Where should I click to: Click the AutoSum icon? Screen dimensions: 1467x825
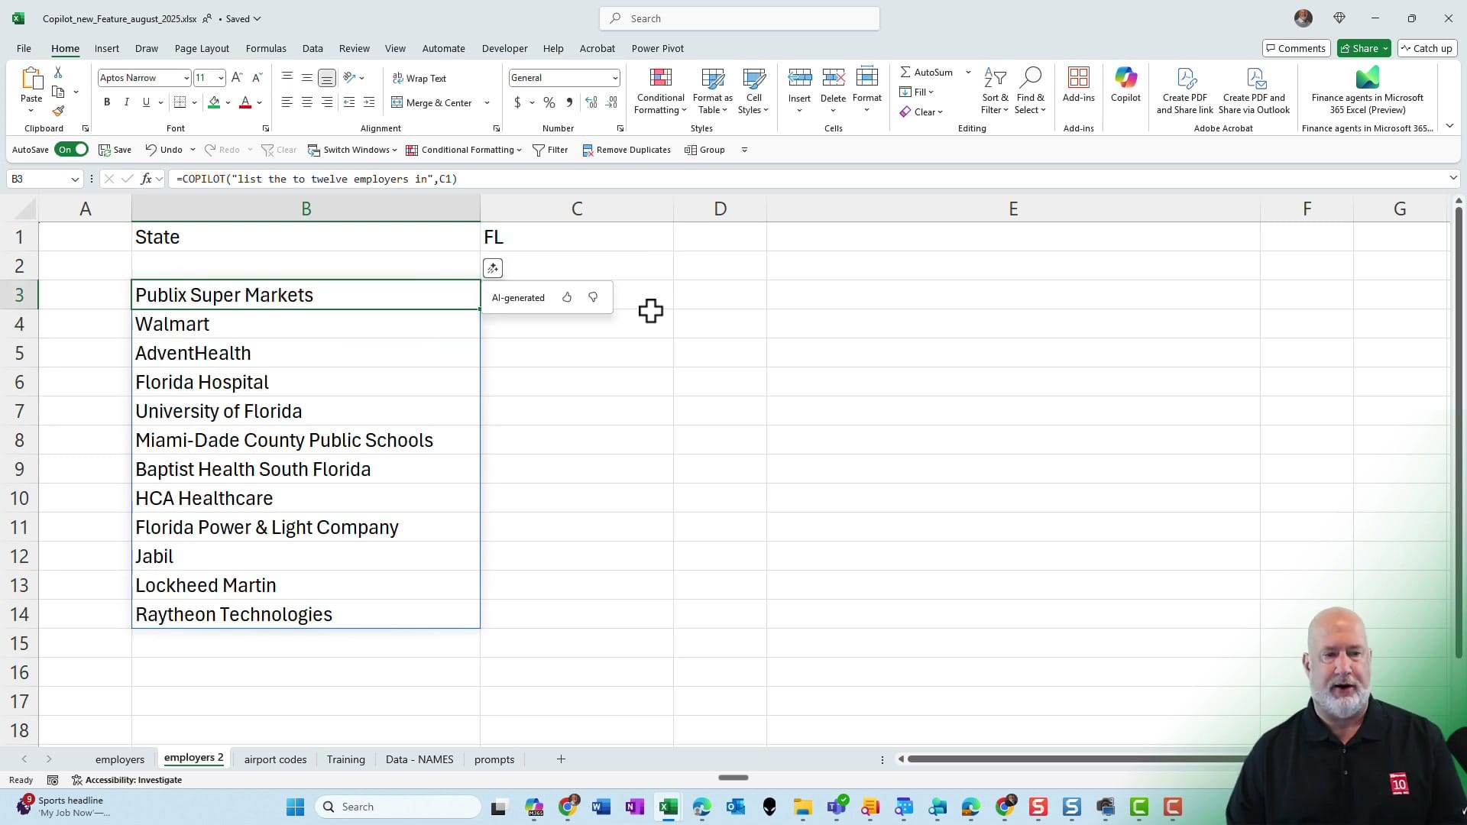click(x=906, y=72)
